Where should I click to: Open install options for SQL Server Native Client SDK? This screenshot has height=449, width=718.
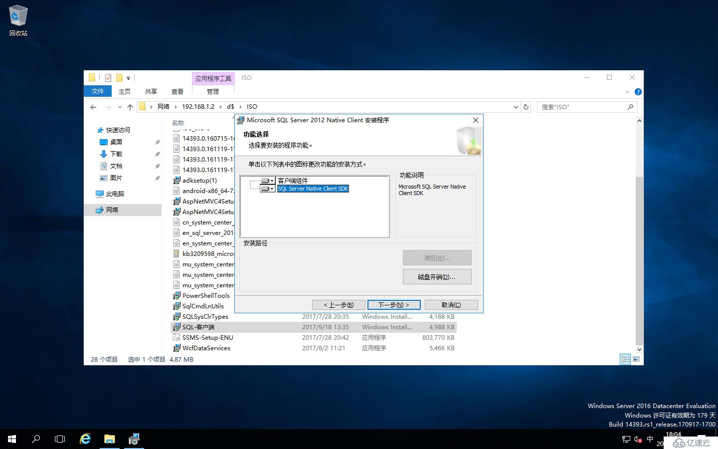(x=268, y=189)
